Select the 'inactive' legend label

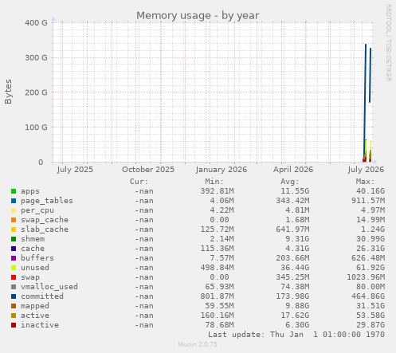(40, 325)
